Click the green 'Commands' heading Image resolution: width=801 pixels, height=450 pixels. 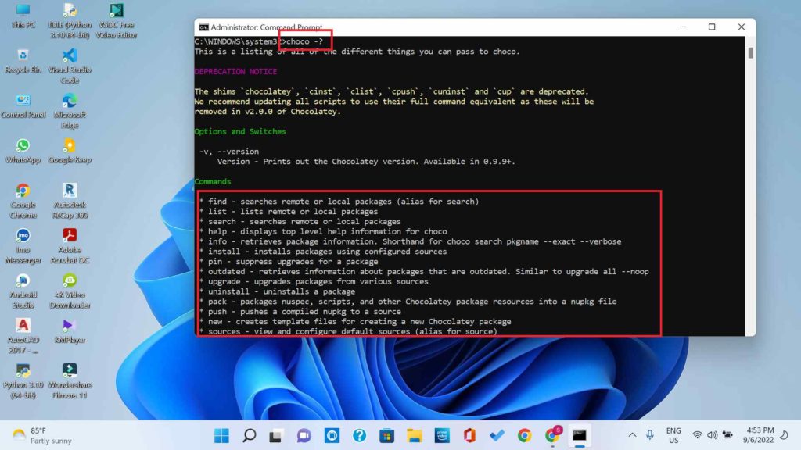click(x=213, y=181)
